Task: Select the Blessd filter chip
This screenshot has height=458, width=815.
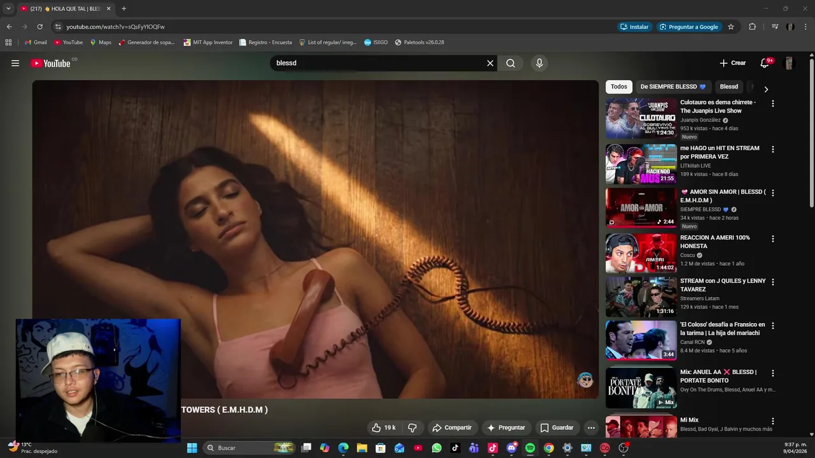Action: point(729,87)
